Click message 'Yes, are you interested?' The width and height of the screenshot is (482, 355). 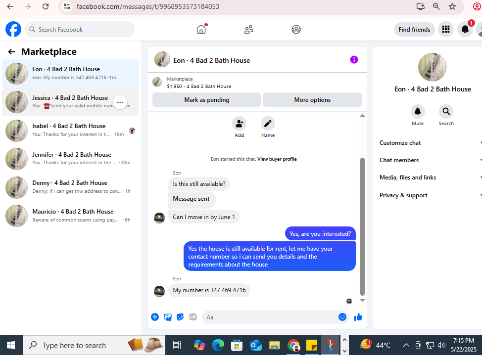point(320,234)
